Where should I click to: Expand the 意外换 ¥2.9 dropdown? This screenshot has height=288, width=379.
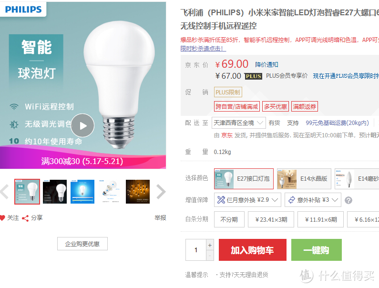pyautogui.click(x=247, y=200)
